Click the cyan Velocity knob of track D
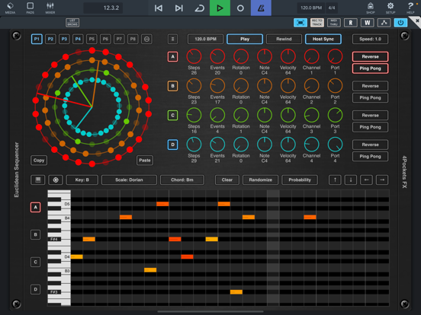Screen dimensions: 421x315 point(288,145)
